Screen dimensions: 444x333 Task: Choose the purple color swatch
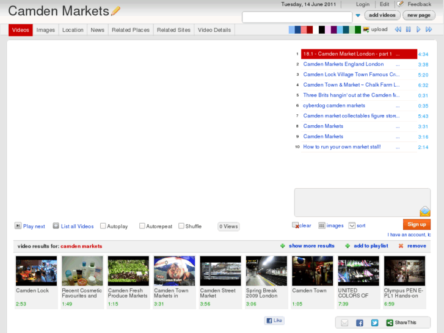click(x=334, y=29)
